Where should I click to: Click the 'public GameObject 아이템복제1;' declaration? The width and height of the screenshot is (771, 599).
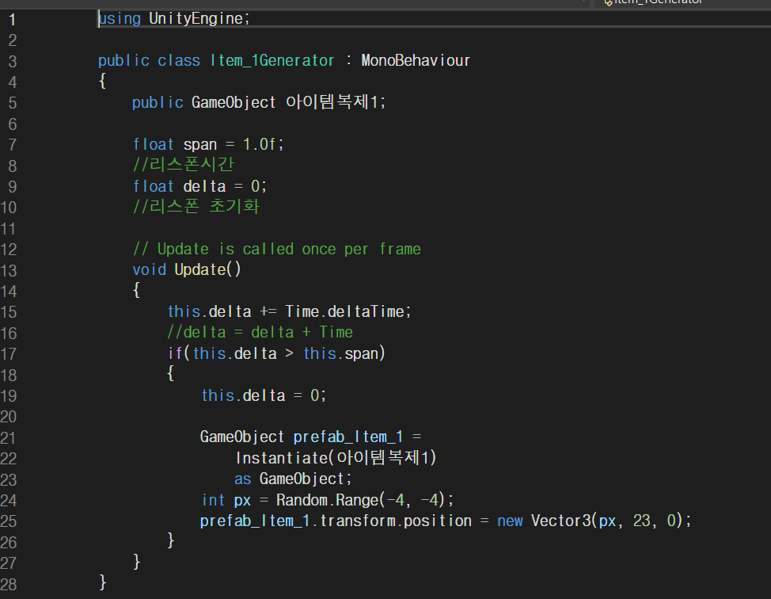(259, 102)
